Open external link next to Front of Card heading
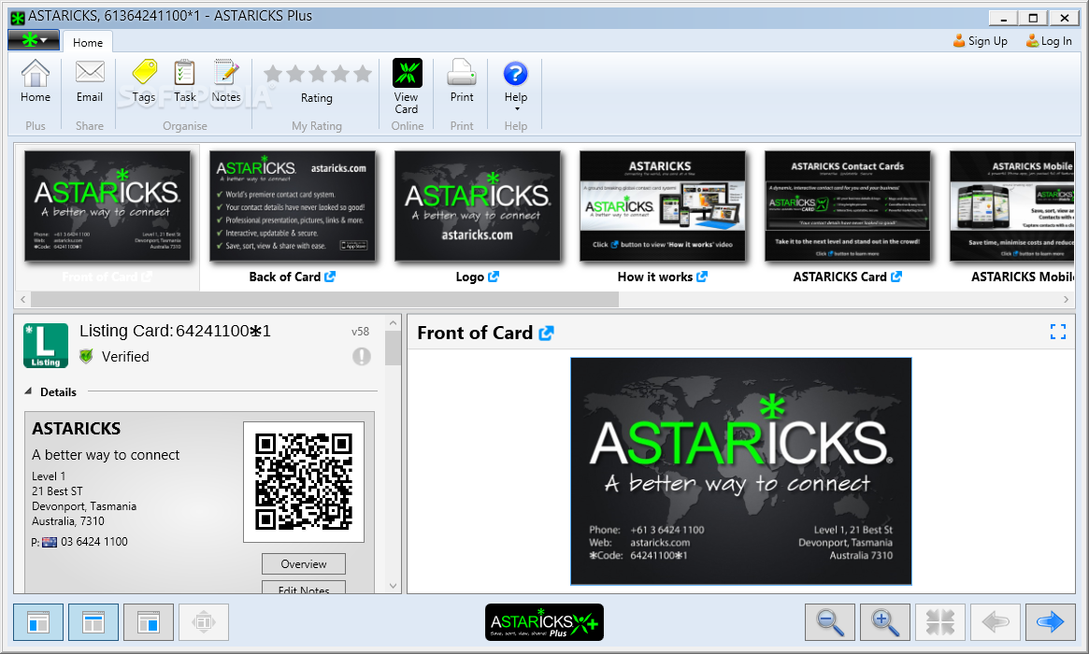 [x=547, y=334]
